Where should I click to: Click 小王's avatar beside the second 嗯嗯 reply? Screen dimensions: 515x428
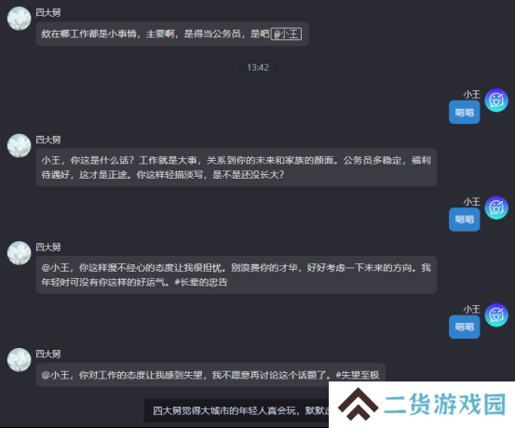496,207
